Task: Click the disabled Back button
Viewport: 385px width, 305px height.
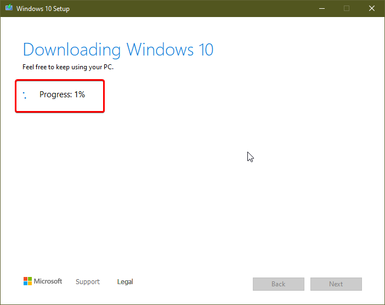Action: [279, 284]
